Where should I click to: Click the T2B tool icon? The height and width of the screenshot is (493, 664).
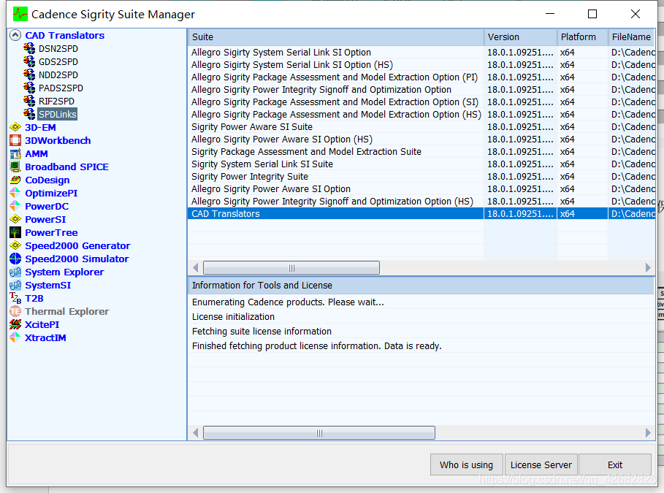pos(15,298)
